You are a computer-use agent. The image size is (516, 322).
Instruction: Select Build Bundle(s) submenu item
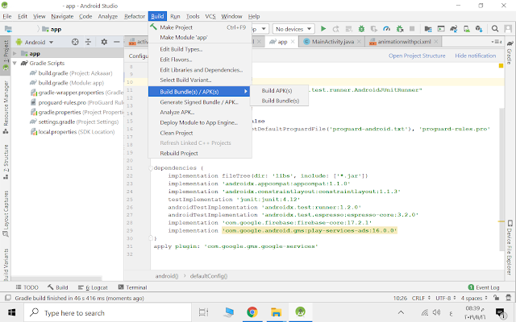[281, 101]
